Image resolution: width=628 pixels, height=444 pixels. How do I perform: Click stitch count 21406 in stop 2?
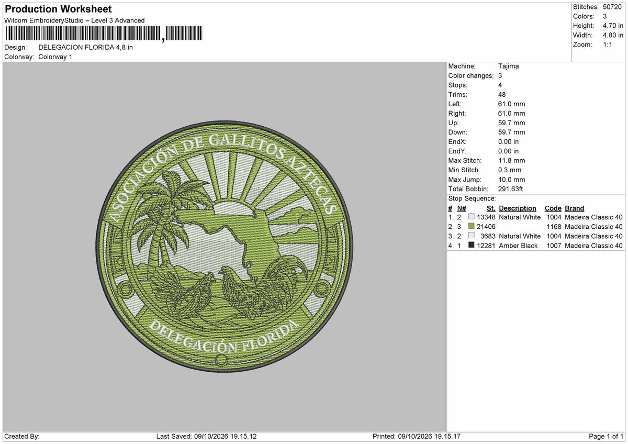point(486,227)
